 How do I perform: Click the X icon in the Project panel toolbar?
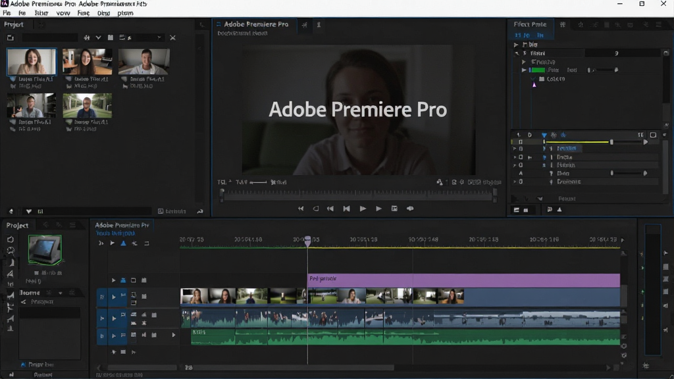point(173,38)
